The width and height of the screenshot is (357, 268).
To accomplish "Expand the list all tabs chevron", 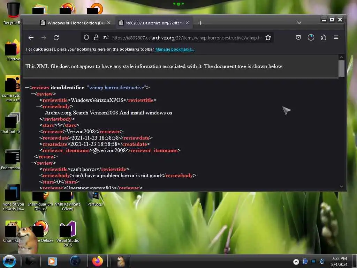I will [x=299, y=23].
